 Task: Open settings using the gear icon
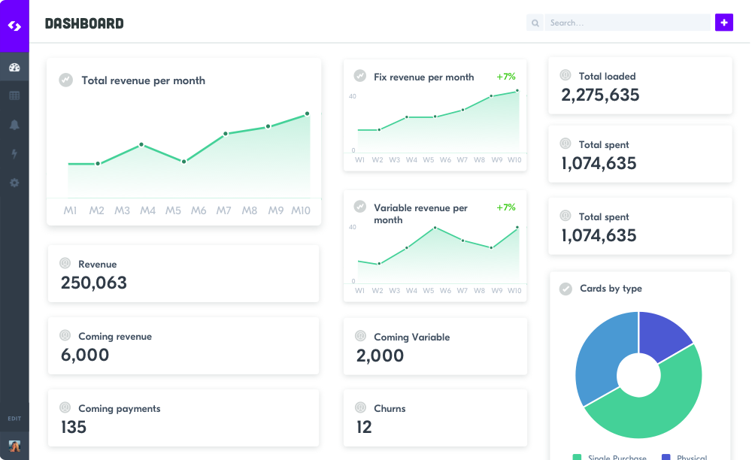(x=14, y=183)
